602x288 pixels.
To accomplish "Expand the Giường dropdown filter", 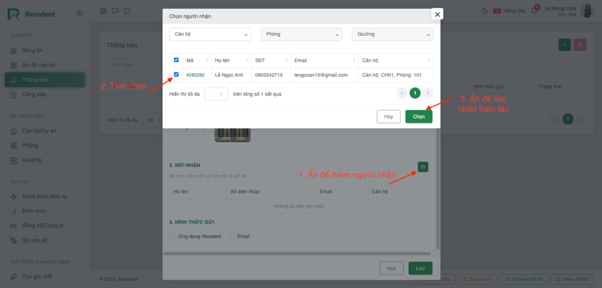I will (392, 34).
